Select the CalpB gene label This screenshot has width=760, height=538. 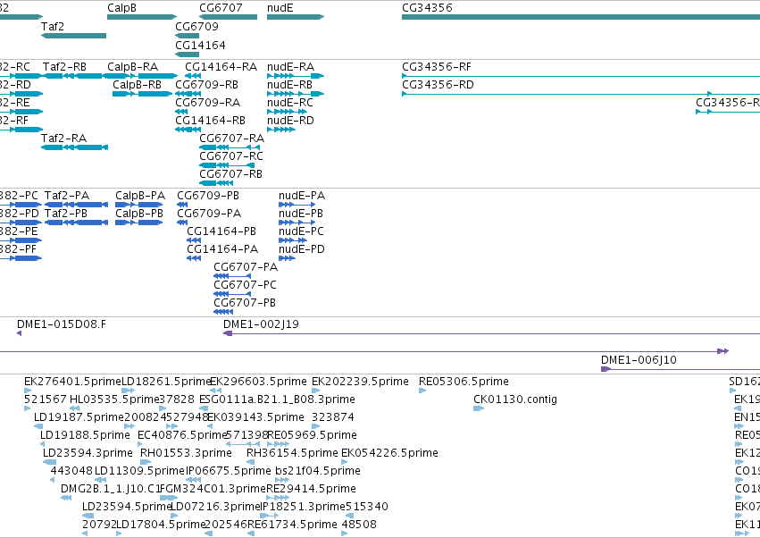[121, 8]
